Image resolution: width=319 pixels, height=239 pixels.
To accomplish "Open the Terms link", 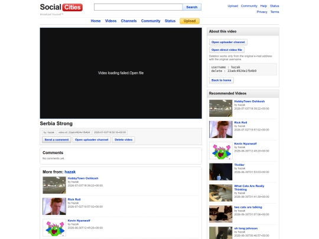I will click(275, 12).
